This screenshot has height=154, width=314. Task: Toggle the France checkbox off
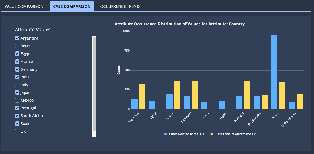click(17, 62)
